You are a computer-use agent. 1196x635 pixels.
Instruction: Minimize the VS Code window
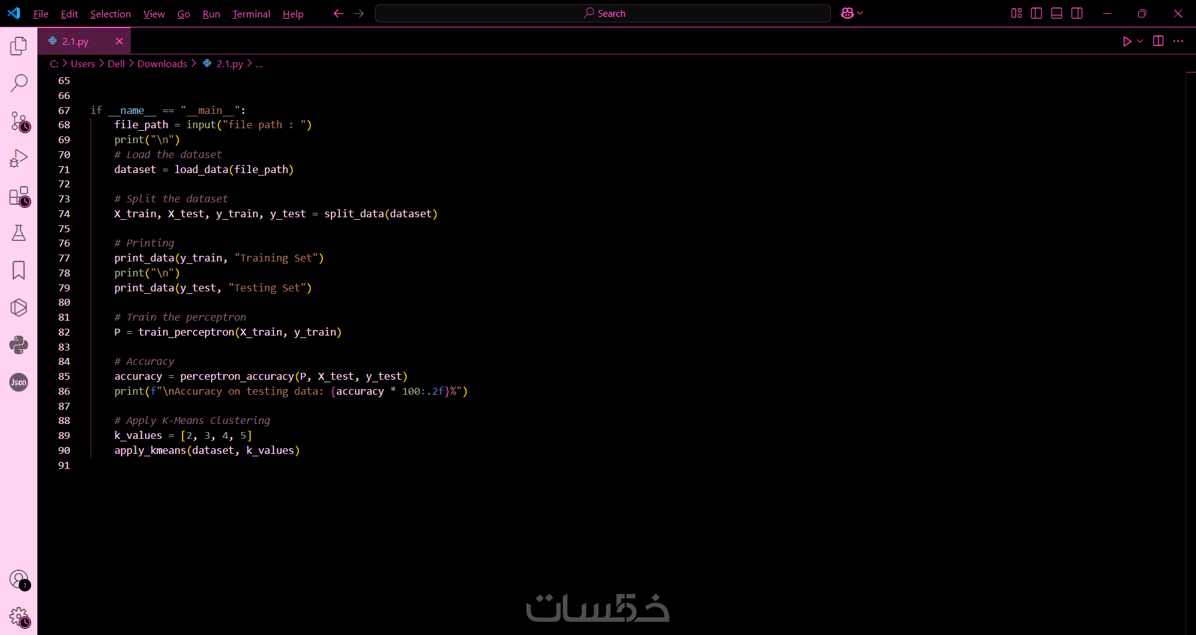click(x=1107, y=13)
